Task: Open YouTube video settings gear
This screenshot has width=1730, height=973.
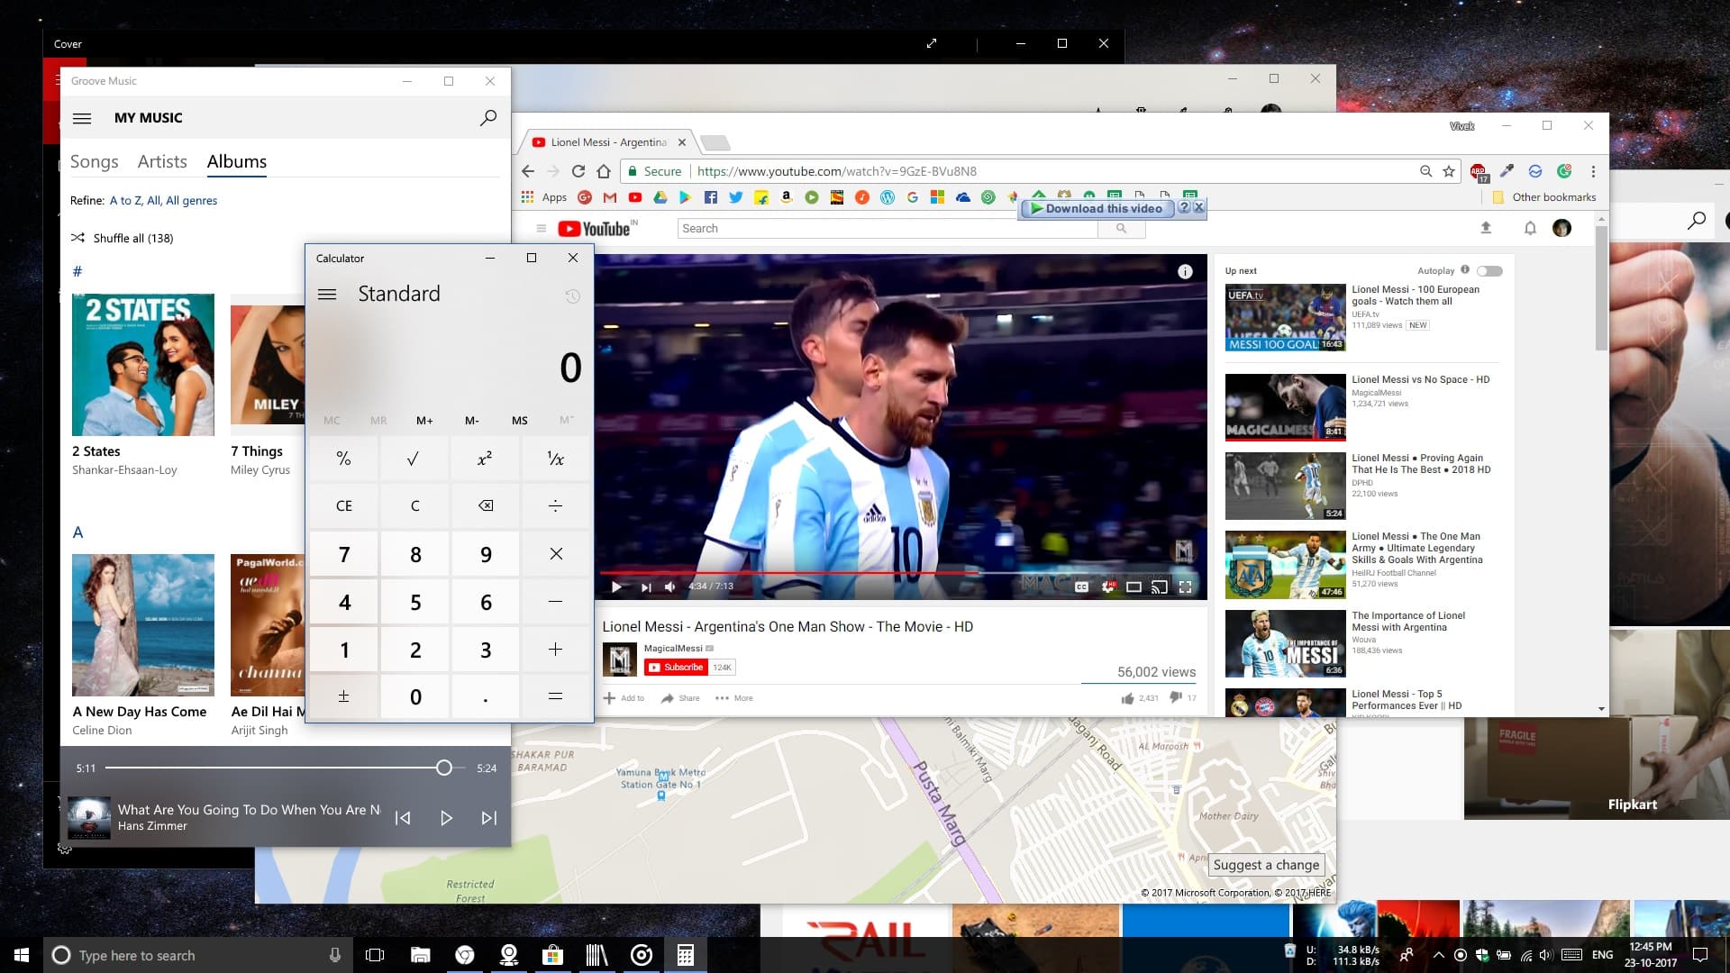Action: (1107, 587)
